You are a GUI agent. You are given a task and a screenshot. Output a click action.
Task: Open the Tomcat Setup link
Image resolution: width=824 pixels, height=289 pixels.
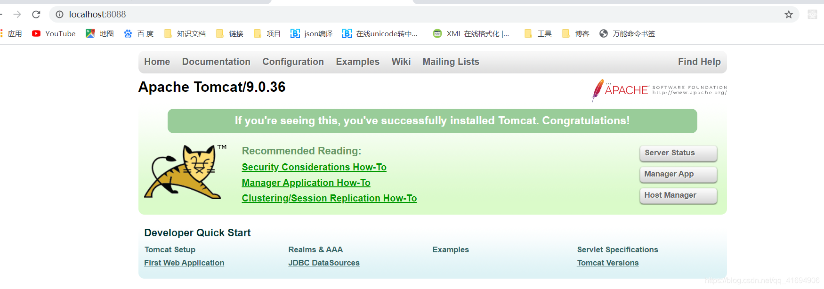click(x=170, y=249)
